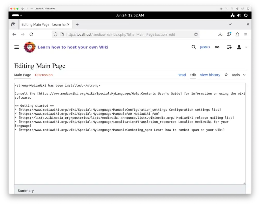The height and width of the screenshot is (205, 260).
Task: Expand the Tools dropdown
Action: 238,75
